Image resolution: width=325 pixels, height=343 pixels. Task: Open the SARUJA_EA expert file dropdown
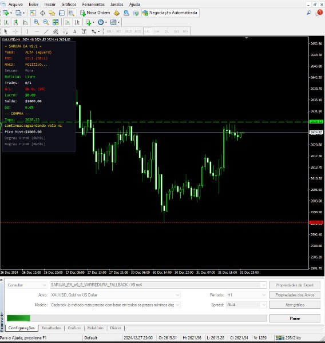[158, 285]
